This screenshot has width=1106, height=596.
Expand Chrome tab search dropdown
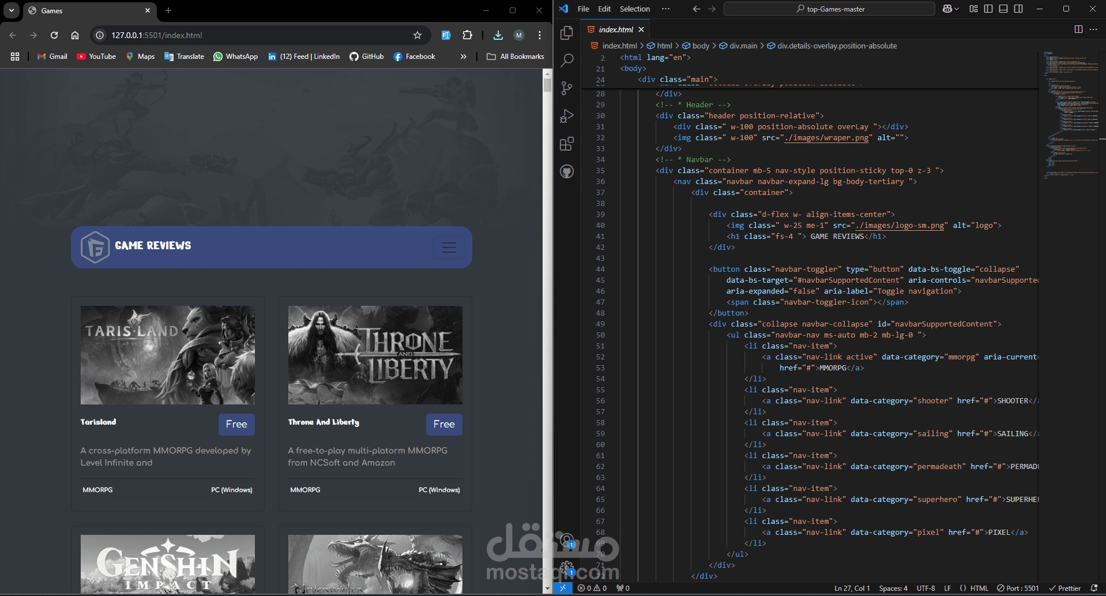pyautogui.click(x=12, y=10)
